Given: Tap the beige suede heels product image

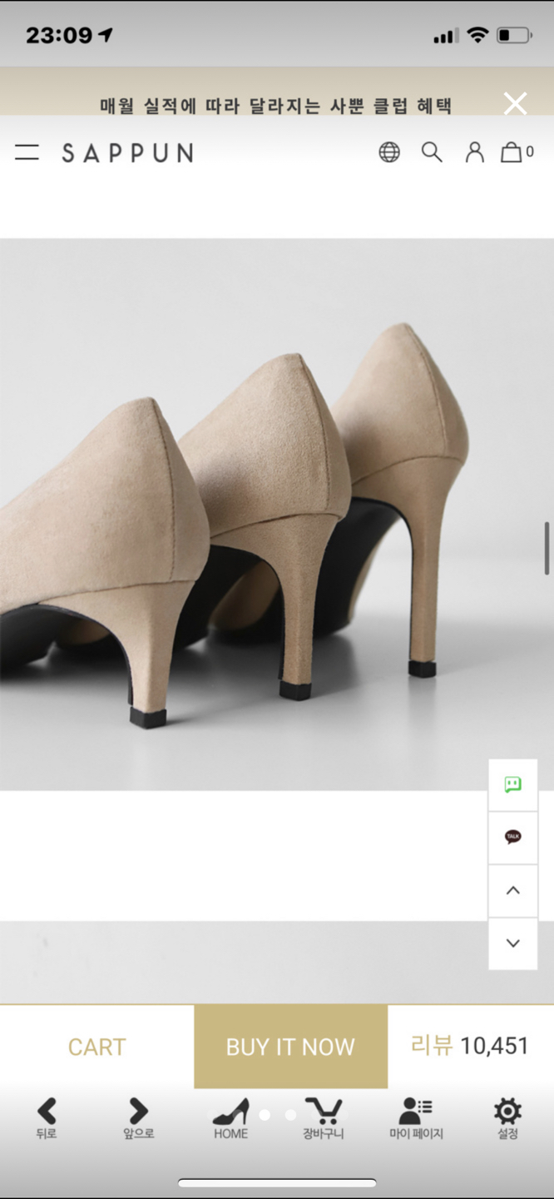Looking at the screenshot, I should click(277, 515).
